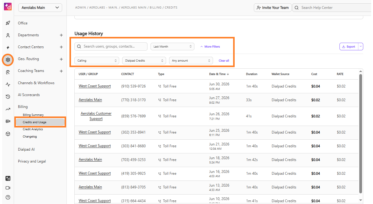Open Credit Analytics page
Image resolution: width=373 pixels, height=204 pixels.
pyautogui.click(x=33, y=129)
